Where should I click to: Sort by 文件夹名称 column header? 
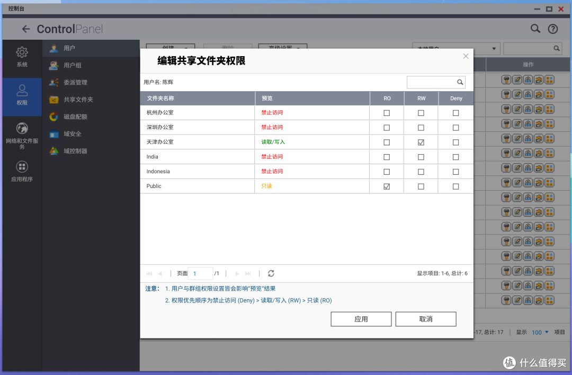click(198, 99)
